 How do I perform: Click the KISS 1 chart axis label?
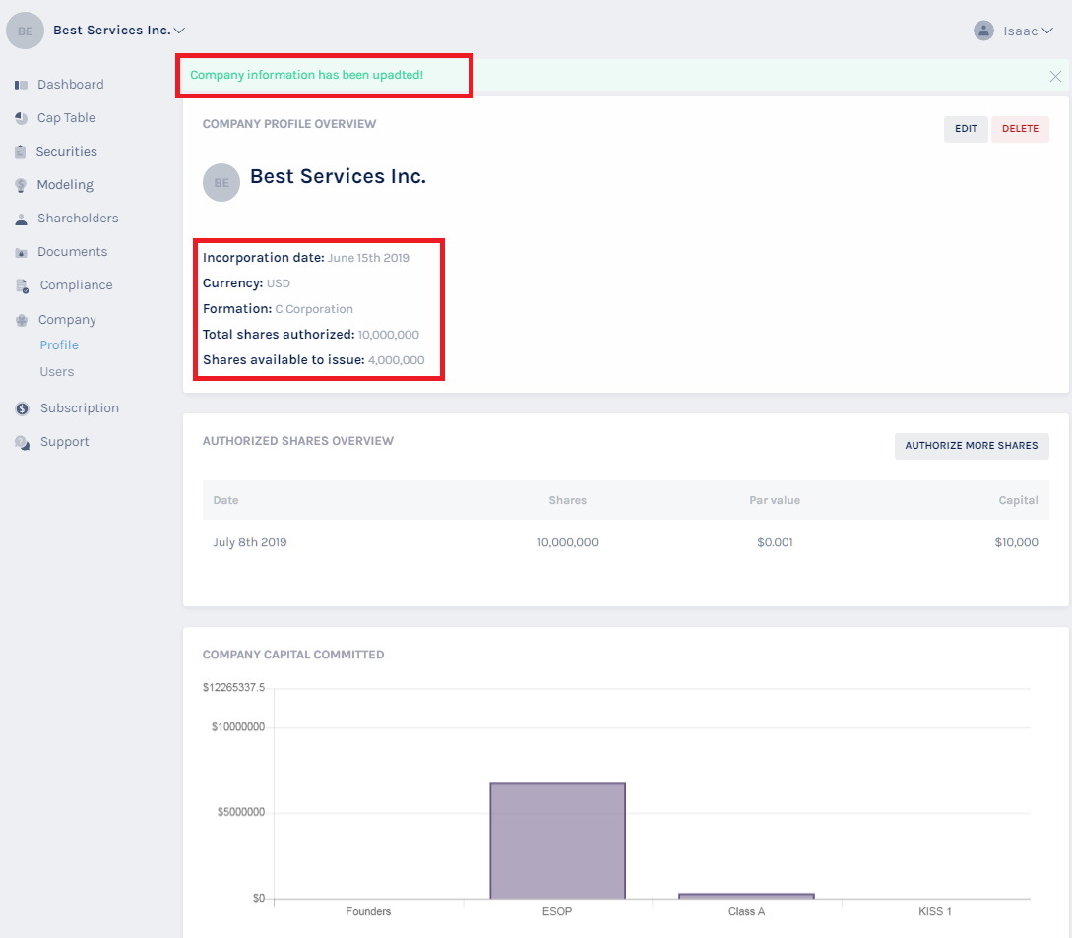pos(934,912)
